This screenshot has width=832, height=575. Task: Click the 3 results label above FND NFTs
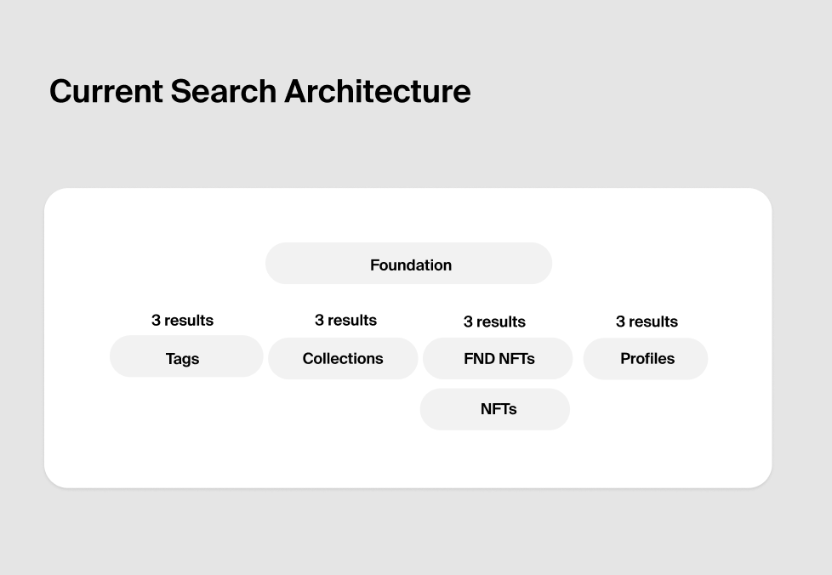click(494, 322)
